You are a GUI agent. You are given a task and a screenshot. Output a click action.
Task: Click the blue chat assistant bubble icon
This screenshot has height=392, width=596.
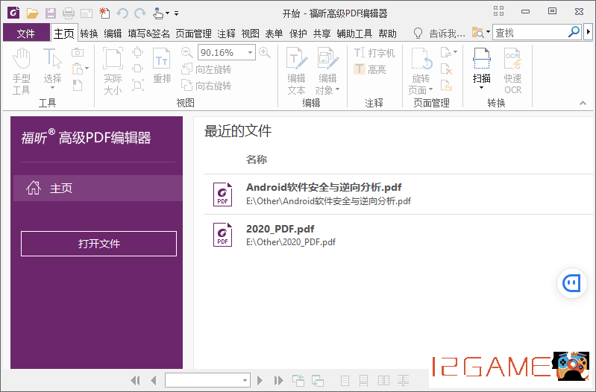pyautogui.click(x=571, y=283)
